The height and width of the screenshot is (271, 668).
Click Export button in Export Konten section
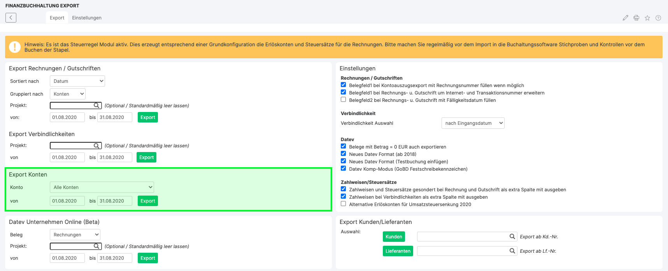(x=148, y=201)
